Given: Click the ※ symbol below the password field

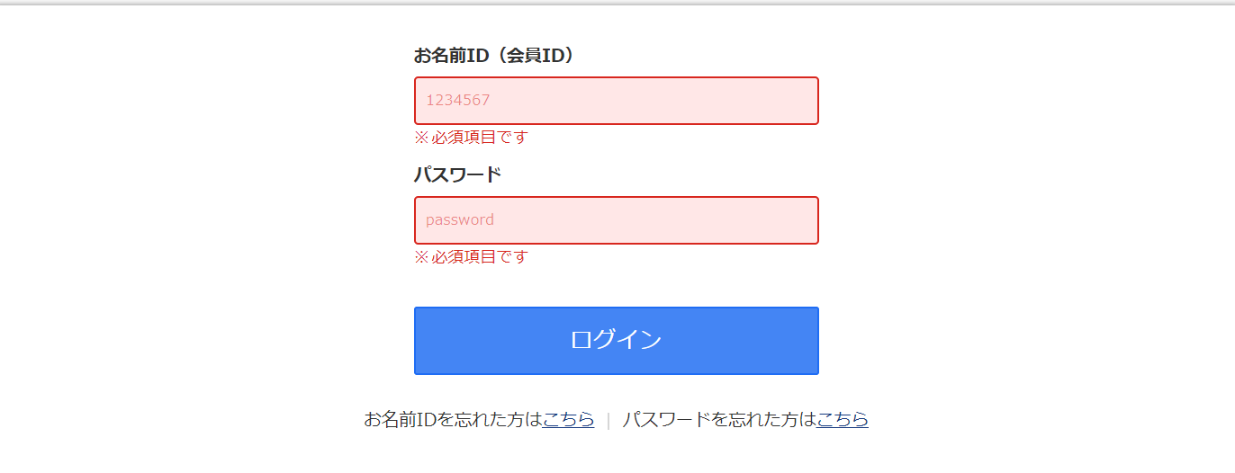Looking at the screenshot, I should pos(421,257).
